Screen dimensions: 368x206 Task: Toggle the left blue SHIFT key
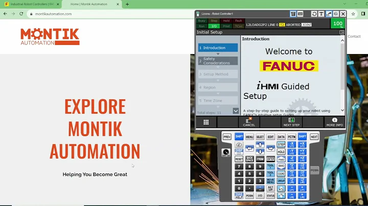point(239,137)
